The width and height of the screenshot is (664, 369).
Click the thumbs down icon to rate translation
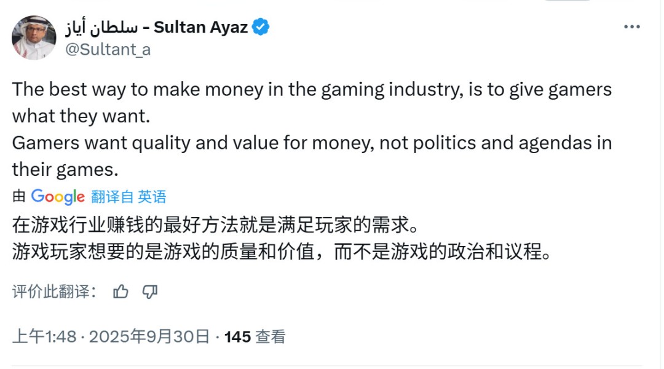point(149,291)
